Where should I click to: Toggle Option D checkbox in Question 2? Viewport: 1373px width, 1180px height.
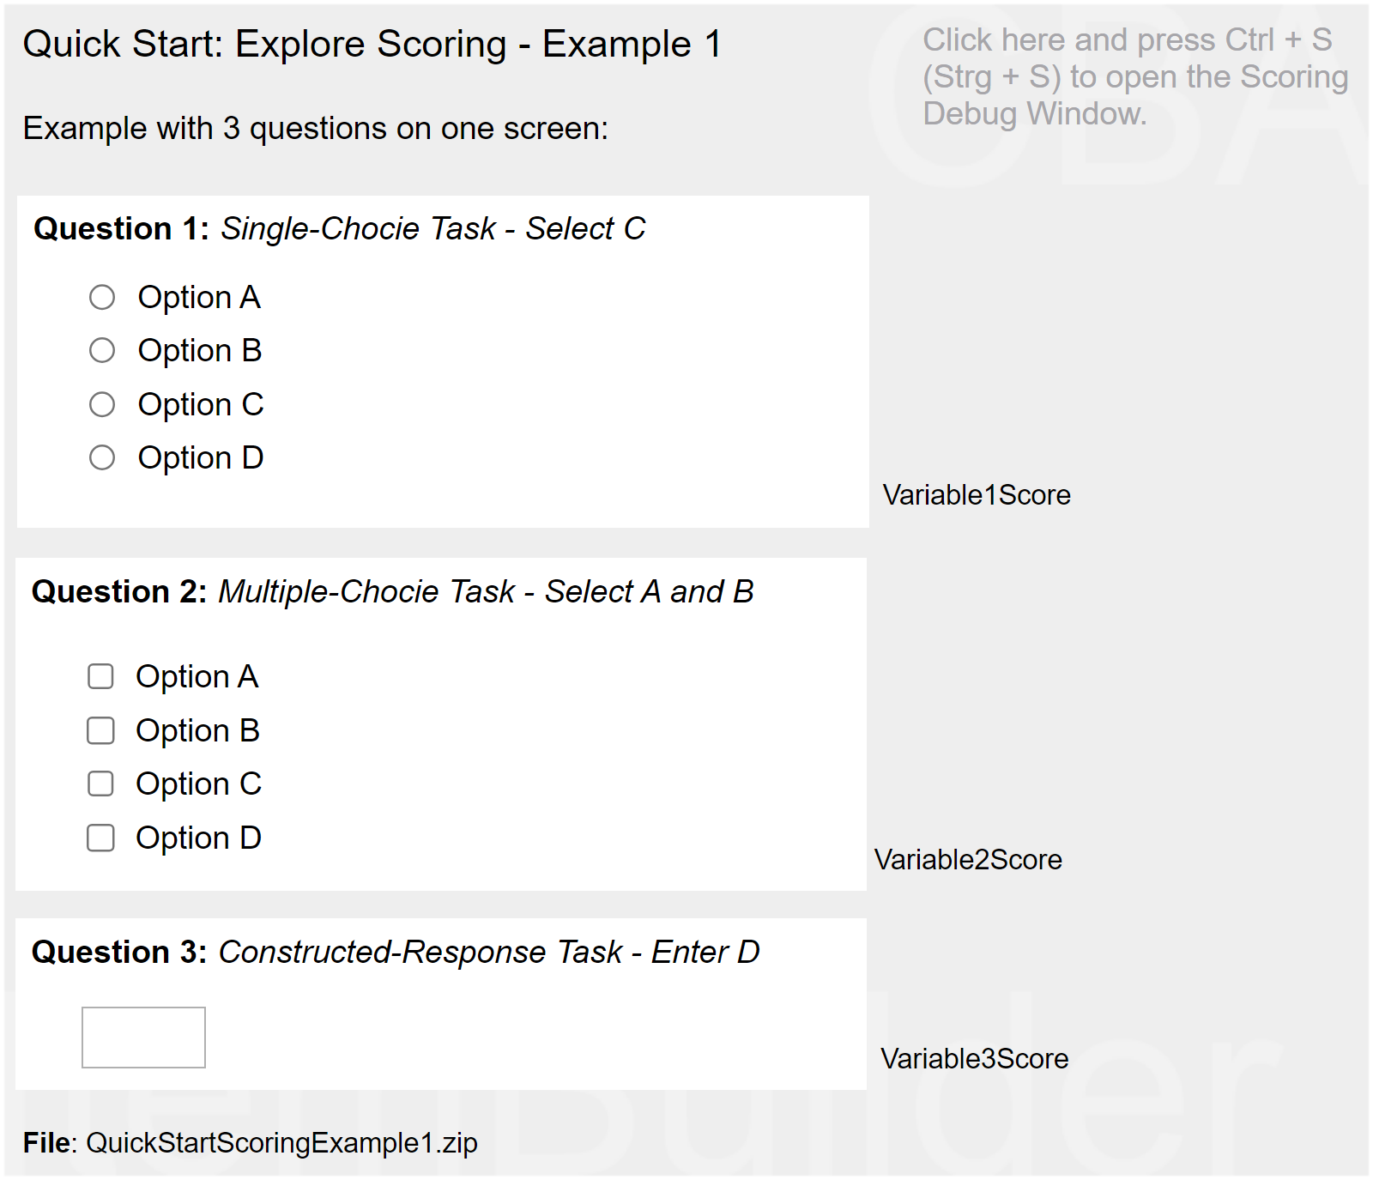click(x=100, y=838)
